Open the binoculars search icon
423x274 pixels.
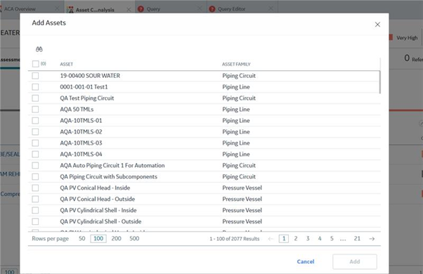pyautogui.click(x=39, y=49)
